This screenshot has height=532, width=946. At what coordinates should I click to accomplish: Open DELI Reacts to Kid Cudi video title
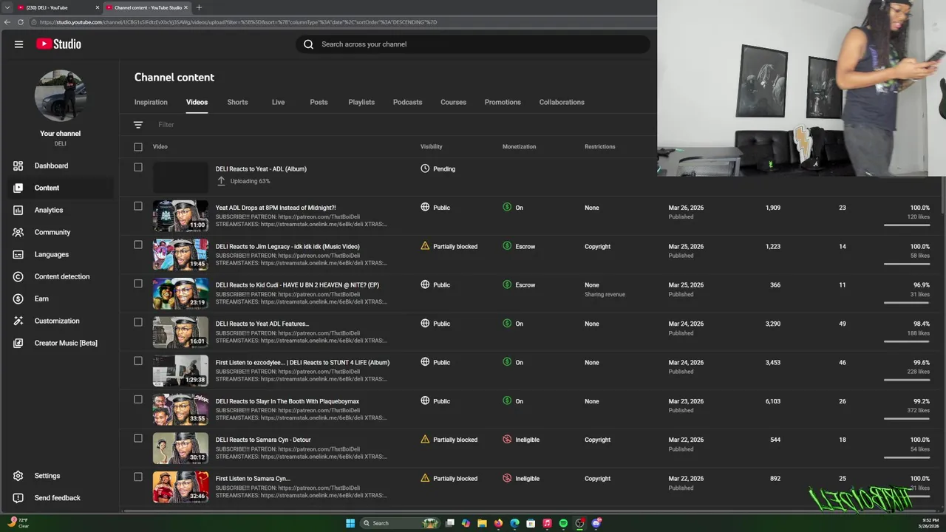[297, 284]
